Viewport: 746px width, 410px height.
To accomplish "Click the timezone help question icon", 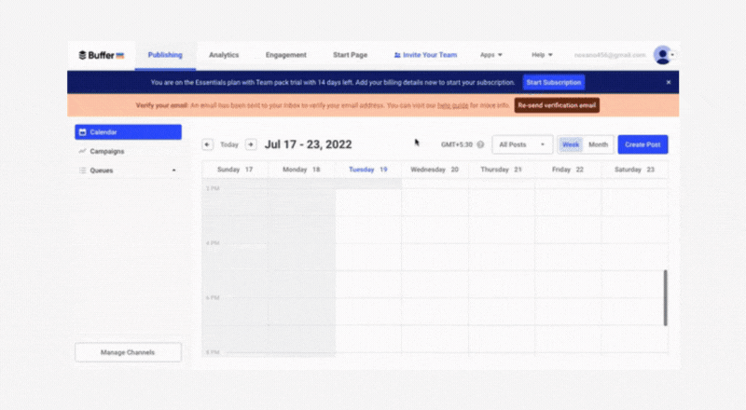I will [x=480, y=144].
